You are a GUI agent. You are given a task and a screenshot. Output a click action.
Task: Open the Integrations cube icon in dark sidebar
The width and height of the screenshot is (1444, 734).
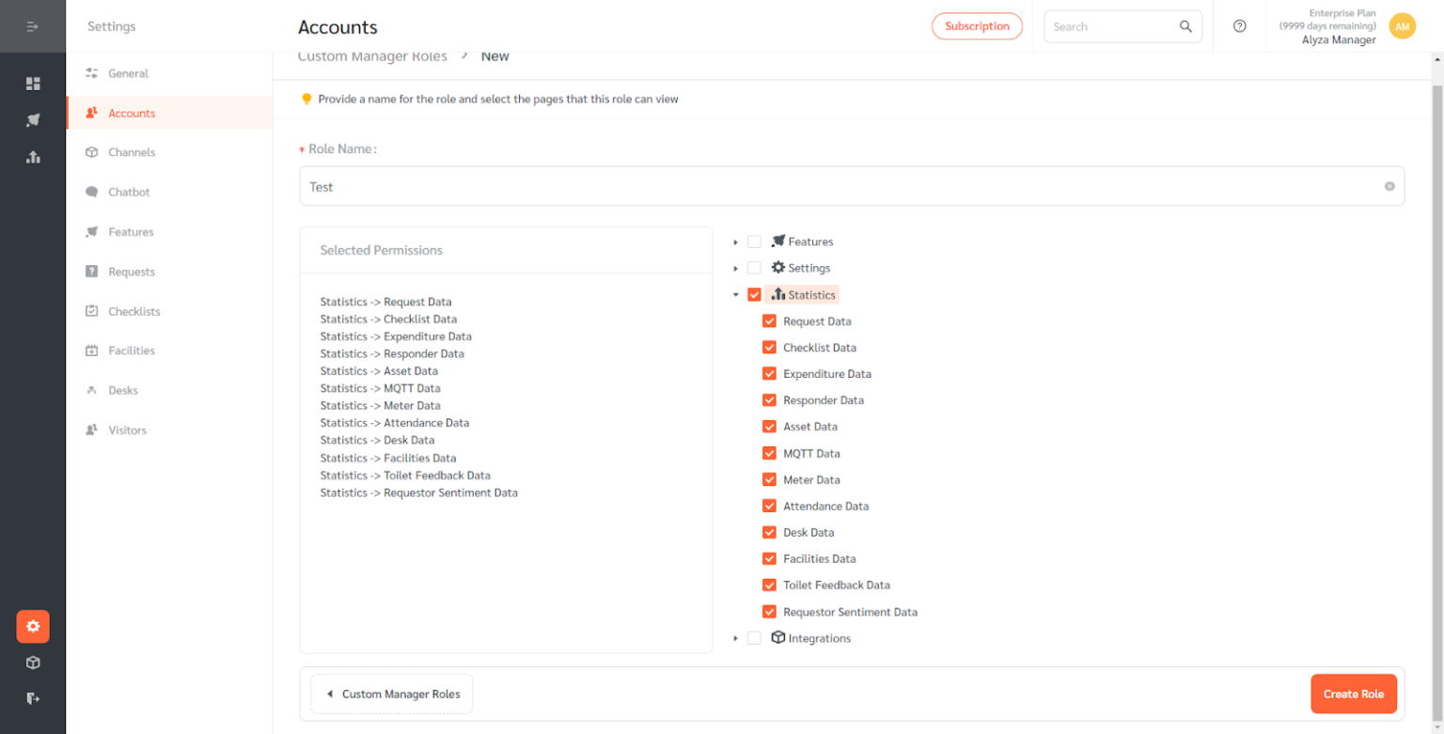(33, 663)
